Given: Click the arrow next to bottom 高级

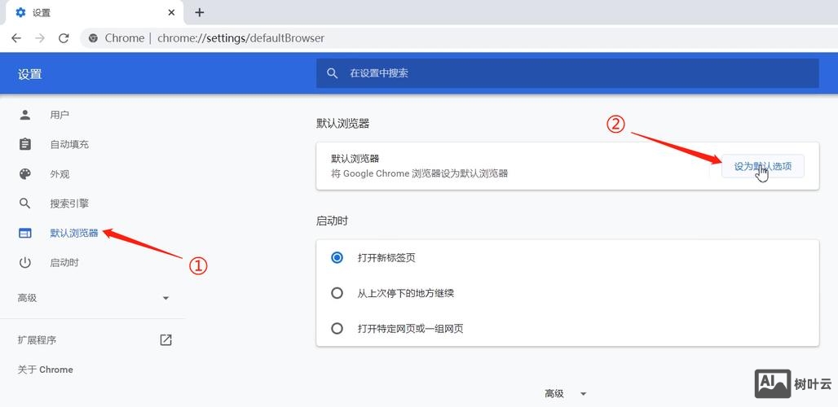Looking at the screenshot, I should pyautogui.click(x=583, y=394).
